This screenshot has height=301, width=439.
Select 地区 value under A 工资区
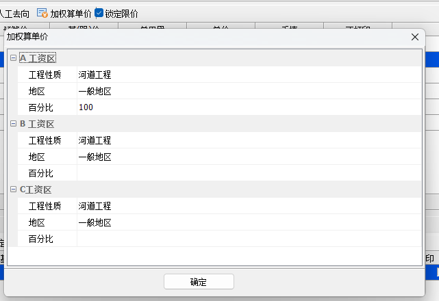tap(247, 91)
